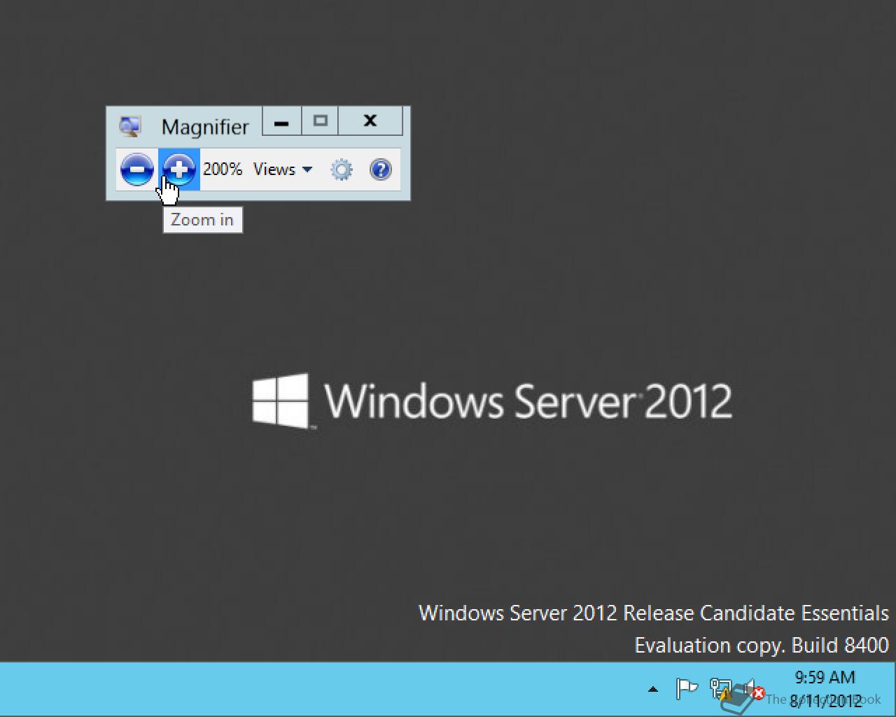Click the Magnifier title bar text

205,127
